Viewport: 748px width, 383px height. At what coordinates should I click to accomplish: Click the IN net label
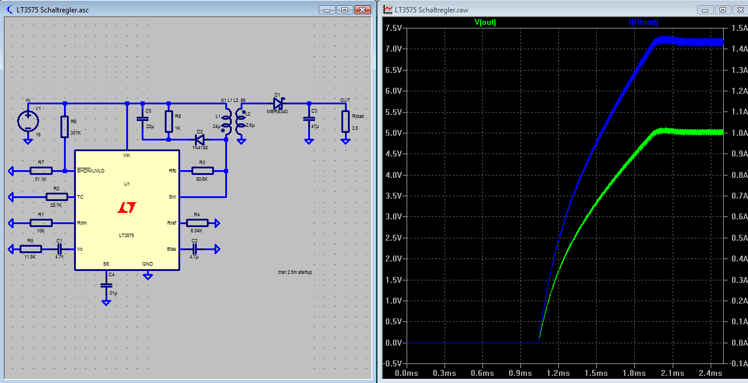pyautogui.click(x=27, y=100)
